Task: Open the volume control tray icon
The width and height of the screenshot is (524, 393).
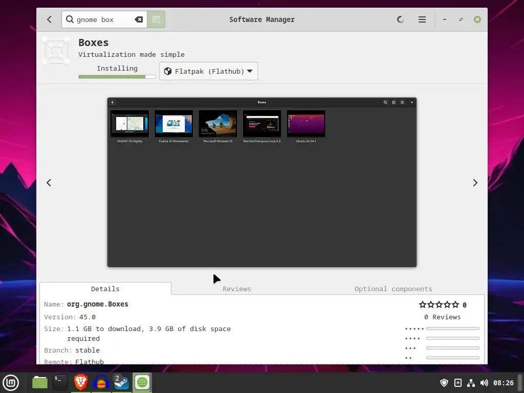Action: pyautogui.click(x=484, y=383)
